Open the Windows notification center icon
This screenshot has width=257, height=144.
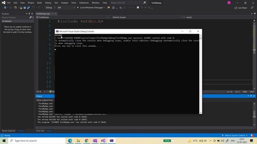point(252,140)
